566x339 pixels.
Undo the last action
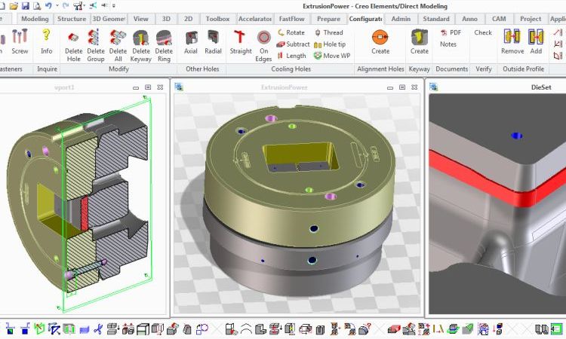pyautogui.click(x=48, y=5)
